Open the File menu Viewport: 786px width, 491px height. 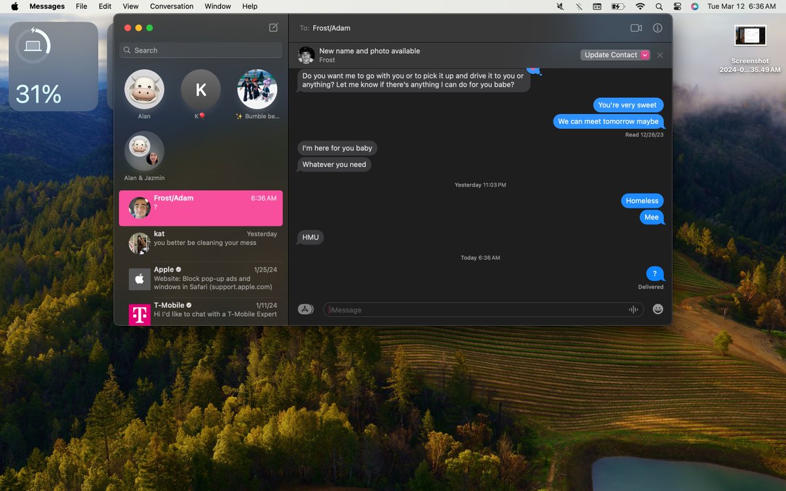pyautogui.click(x=81, y=7)
